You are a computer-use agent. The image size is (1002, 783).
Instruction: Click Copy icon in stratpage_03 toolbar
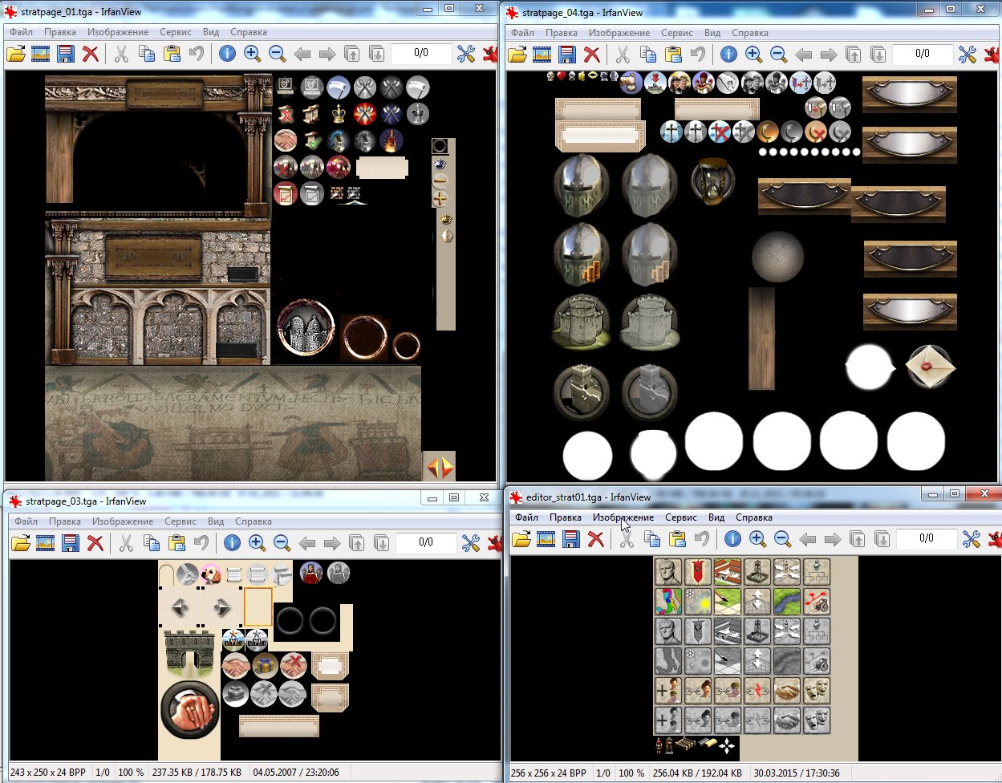click(x=151, y=542)
